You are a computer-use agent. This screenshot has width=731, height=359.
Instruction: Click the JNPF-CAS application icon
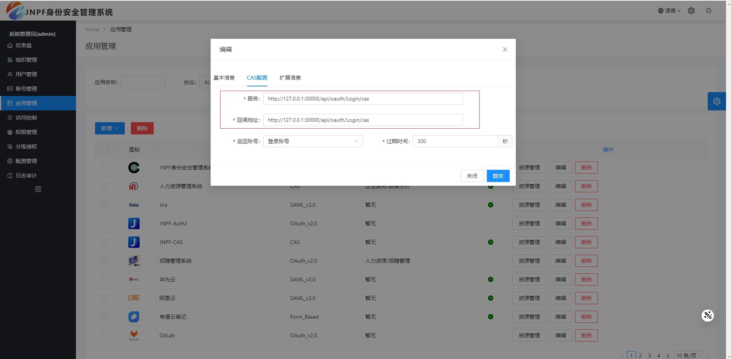tap(134, 242)
